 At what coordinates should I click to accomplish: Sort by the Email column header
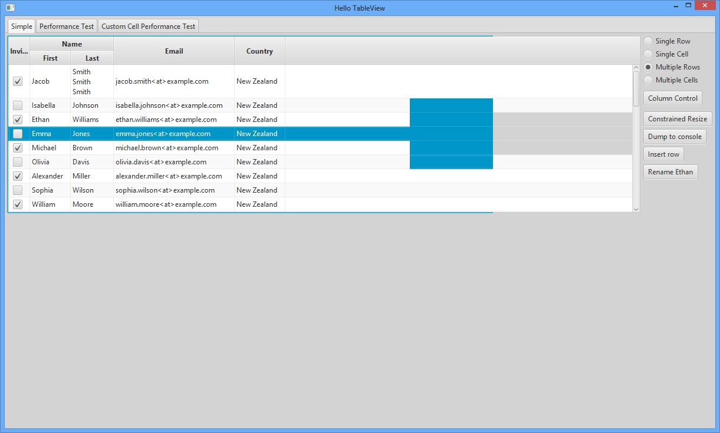click(174, 51)
